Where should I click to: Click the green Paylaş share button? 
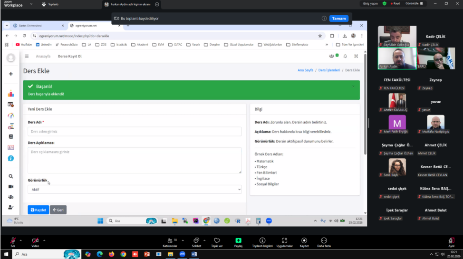(x=238, y=240)
